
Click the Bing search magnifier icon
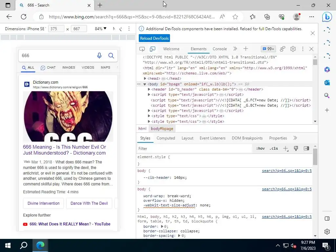111,55
